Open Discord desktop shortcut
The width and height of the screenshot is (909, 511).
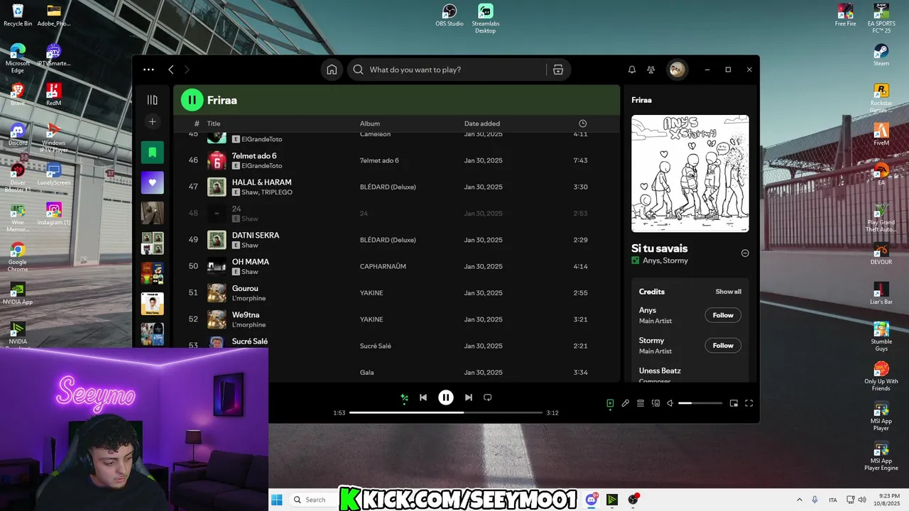coord(18,135)
